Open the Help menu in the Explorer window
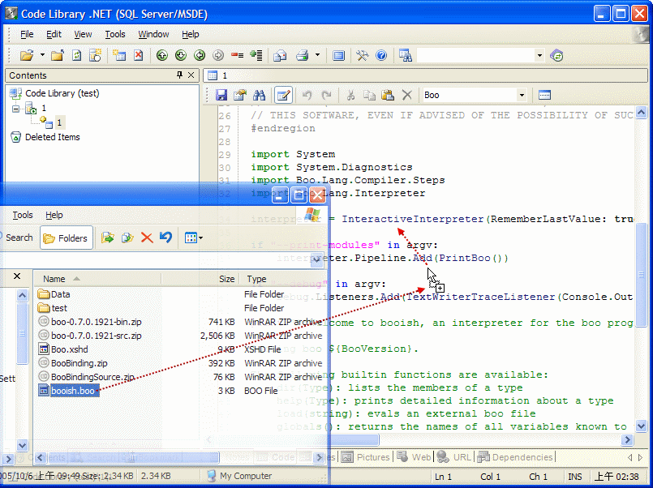This screenshot has width=653, height=488. (54, 215)
